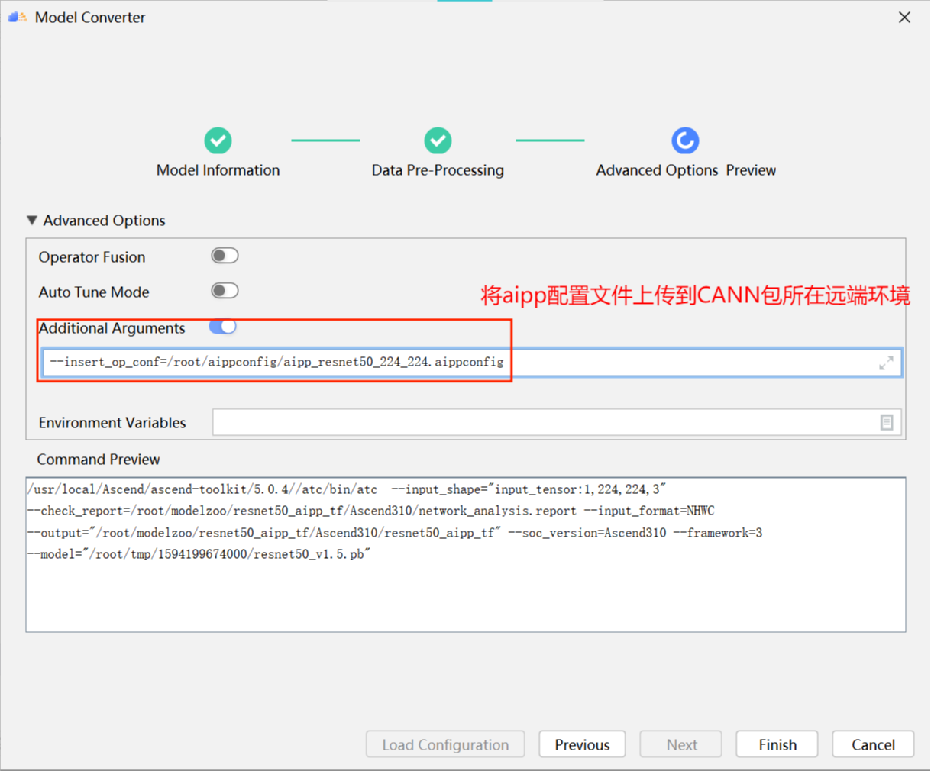Collapse the Advanced Options section

tap(32, 220)
